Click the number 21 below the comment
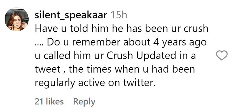The height and width of the screenshot is (112, 233). [39, 102]
